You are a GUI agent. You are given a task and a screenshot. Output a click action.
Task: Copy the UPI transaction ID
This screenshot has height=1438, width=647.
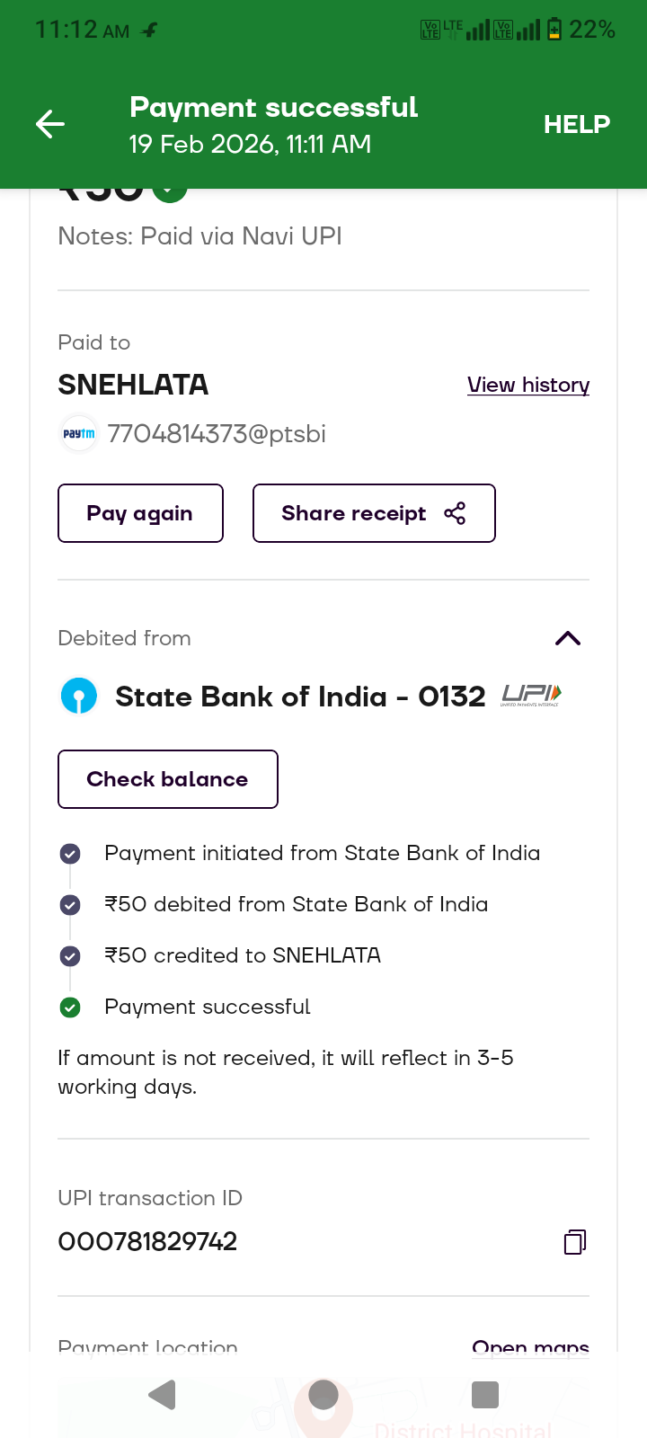[x=575, y=1242]
